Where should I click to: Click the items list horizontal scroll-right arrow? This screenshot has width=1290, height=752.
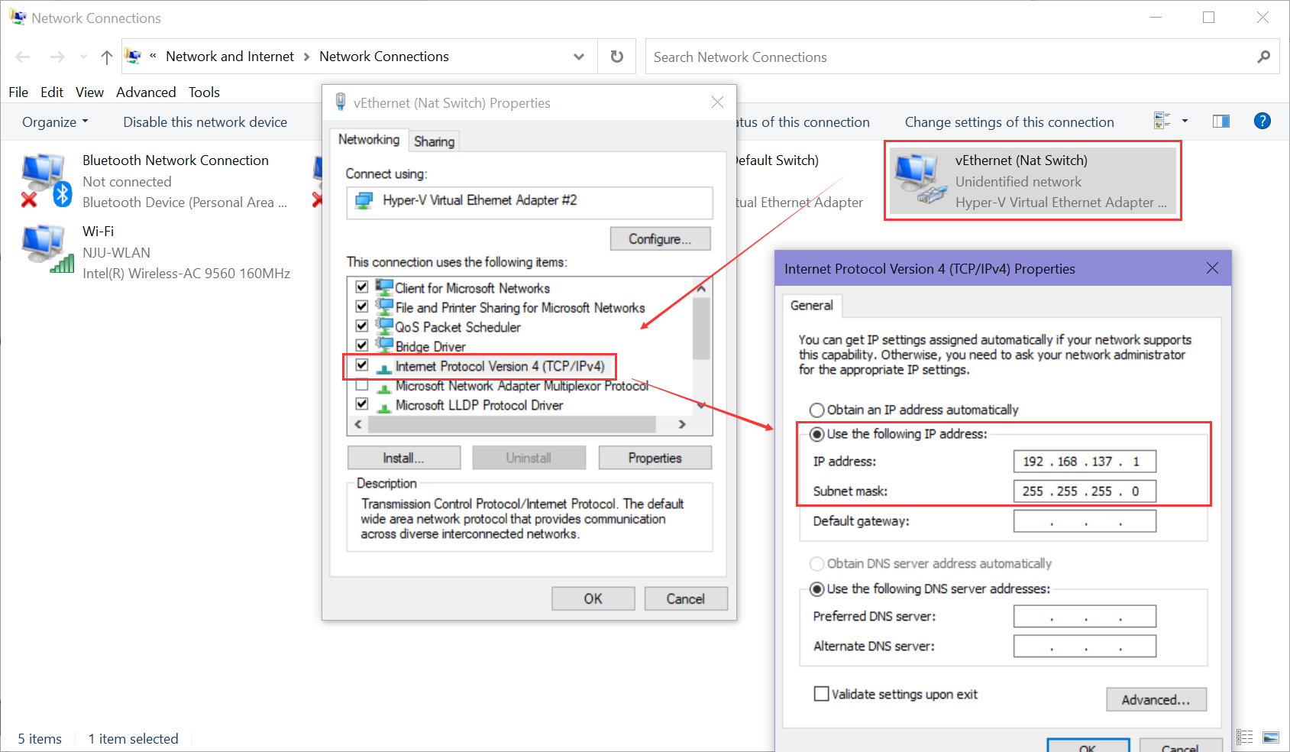(x=682, y=424)
